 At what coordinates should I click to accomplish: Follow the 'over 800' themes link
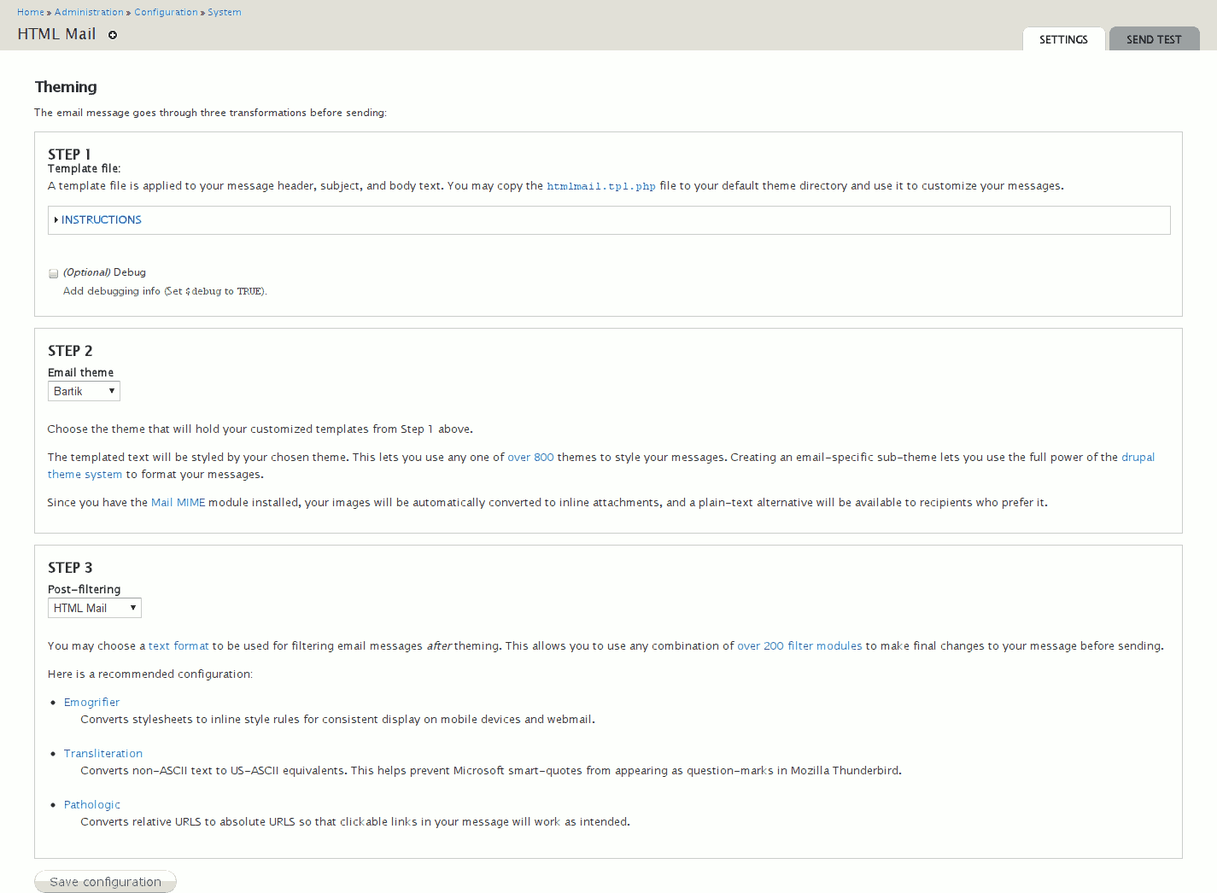(x=530, y=458)
